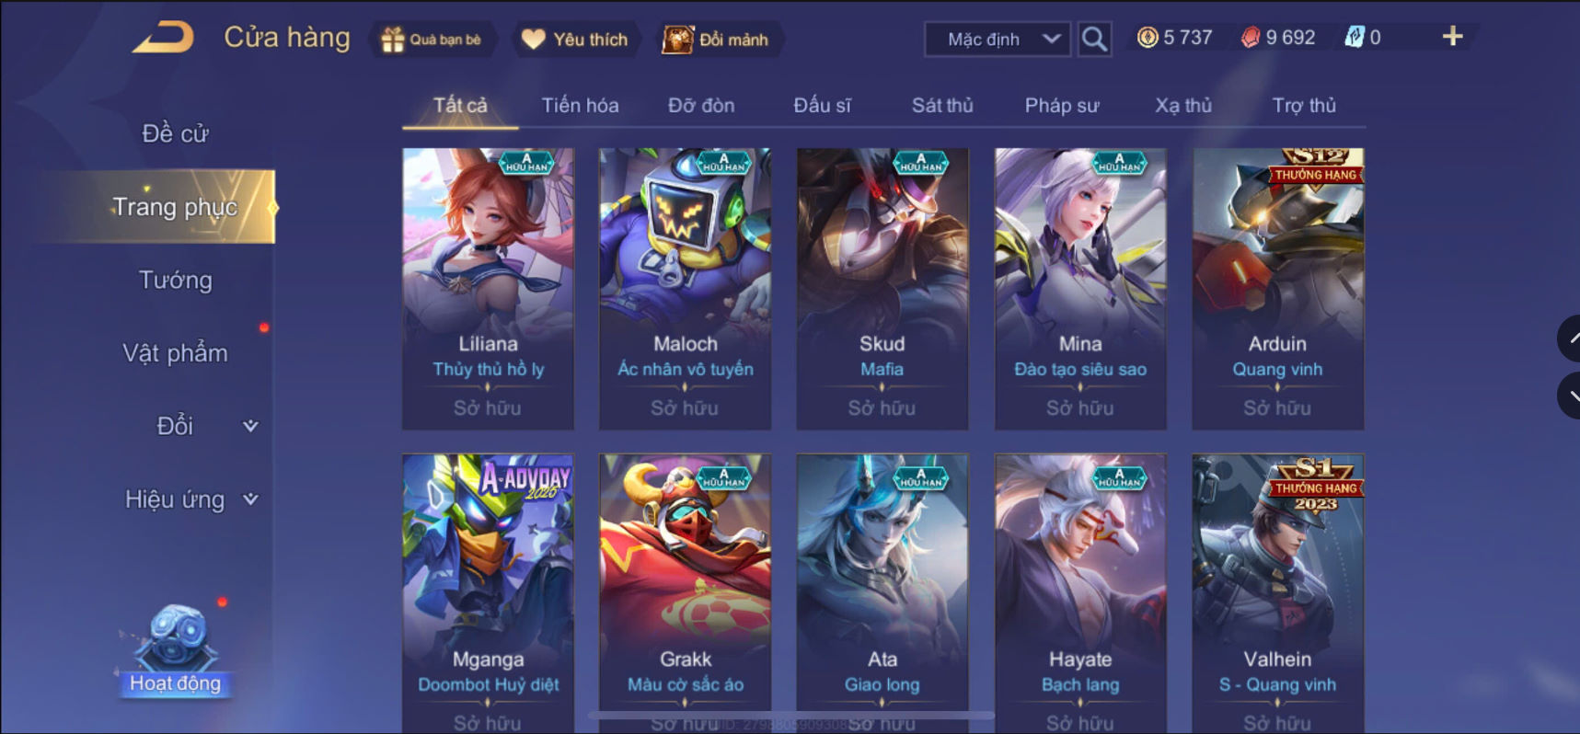Select the Liliana Thủy thủ hồ ly skin
1580x734 pixels.
(x=488, y=289)
